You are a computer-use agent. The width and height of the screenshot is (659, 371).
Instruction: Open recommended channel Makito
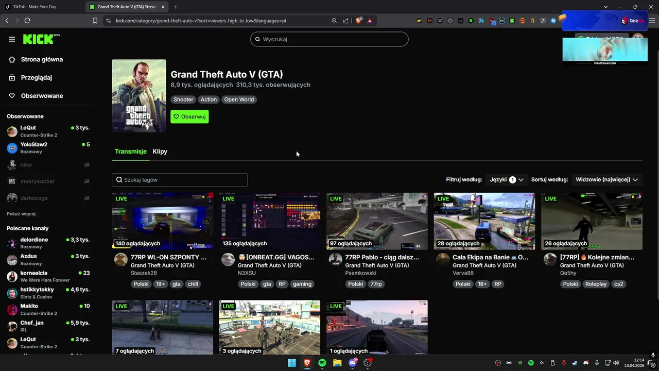point(48,309)
